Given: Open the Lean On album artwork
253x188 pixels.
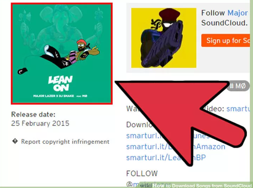Looking at the screenshot, I should point(62,54).
